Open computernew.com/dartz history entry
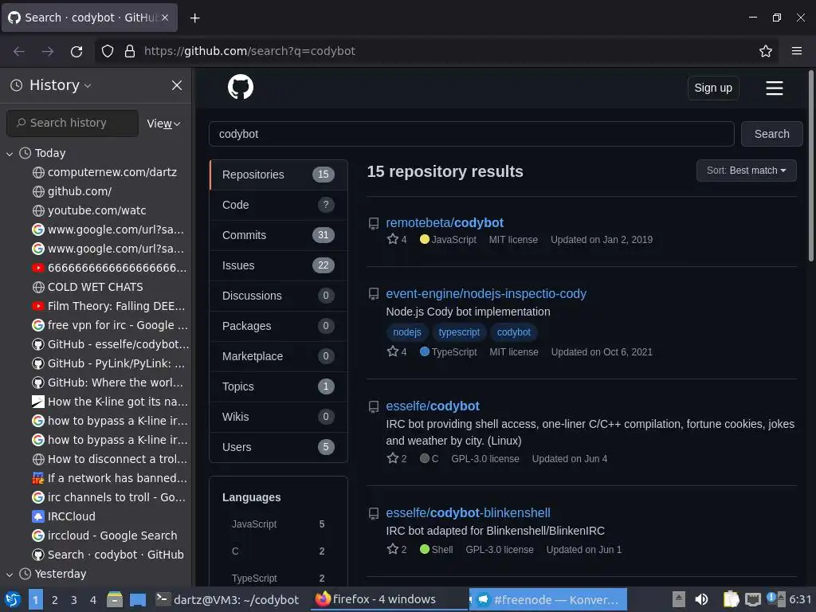816x612 pixels. pyautogui.click(x=112, y=172)
